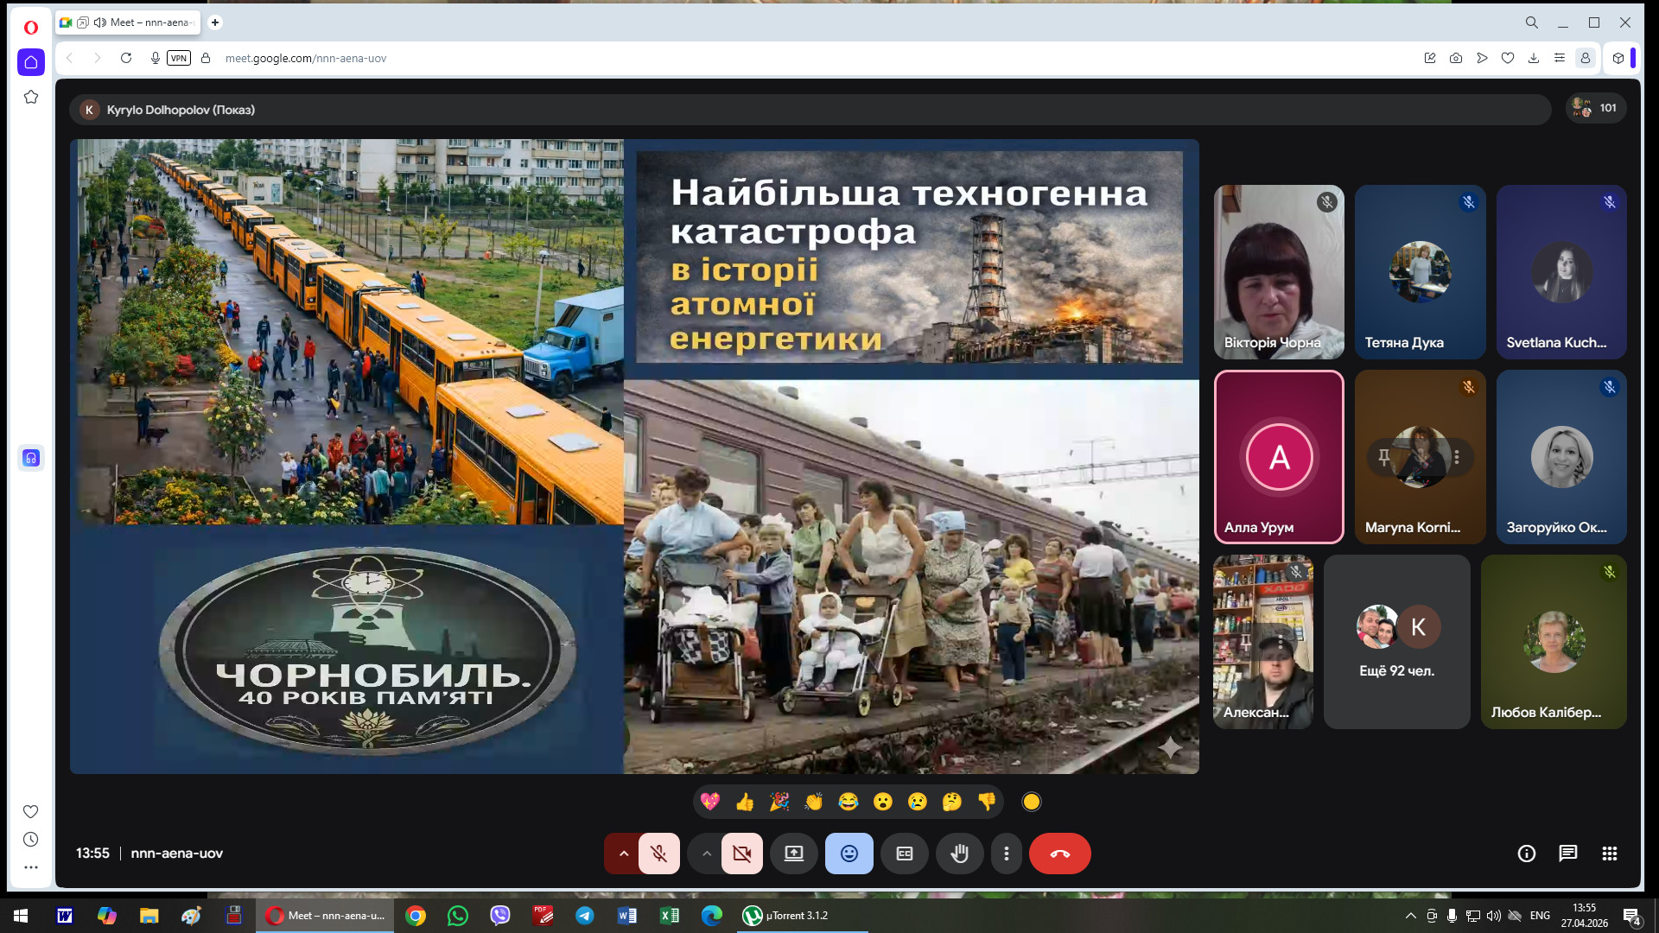The height and width of the screenshot is (933, 1659).
Task: Click the red leave call button
Action: [1059, 854]
